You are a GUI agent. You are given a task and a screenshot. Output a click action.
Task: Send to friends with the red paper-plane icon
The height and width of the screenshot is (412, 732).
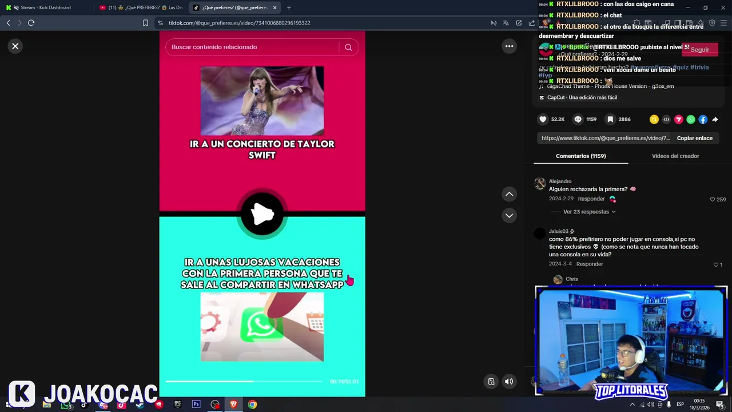[679, 120]
